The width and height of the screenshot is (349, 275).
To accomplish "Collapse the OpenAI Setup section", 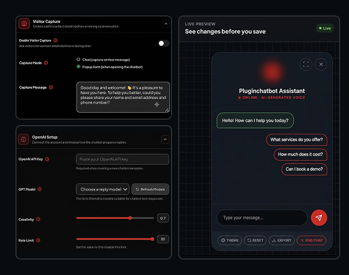I will (x=165, y=139).
